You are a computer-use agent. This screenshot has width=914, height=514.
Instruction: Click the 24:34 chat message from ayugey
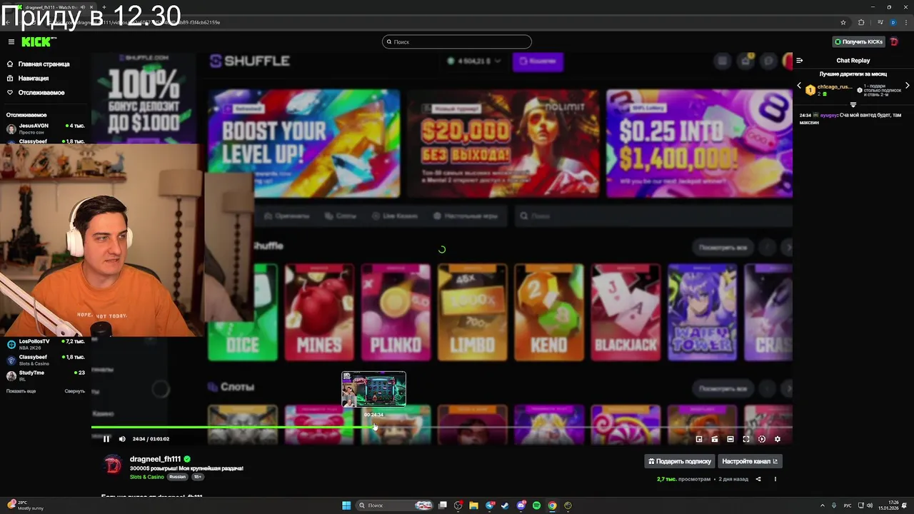pyautogui.click(x=850, y=119)
